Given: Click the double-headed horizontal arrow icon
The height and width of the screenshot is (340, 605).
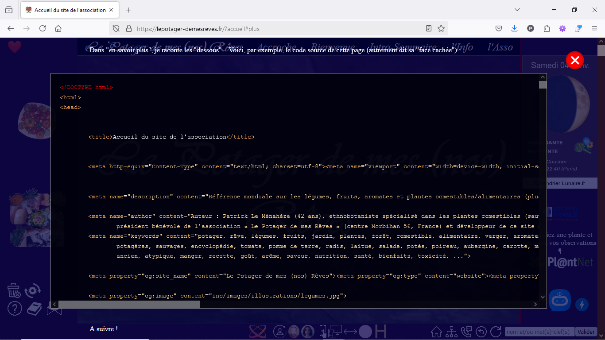Looking at the screenshot, I should pyautogui.click(x=350, y=332).
